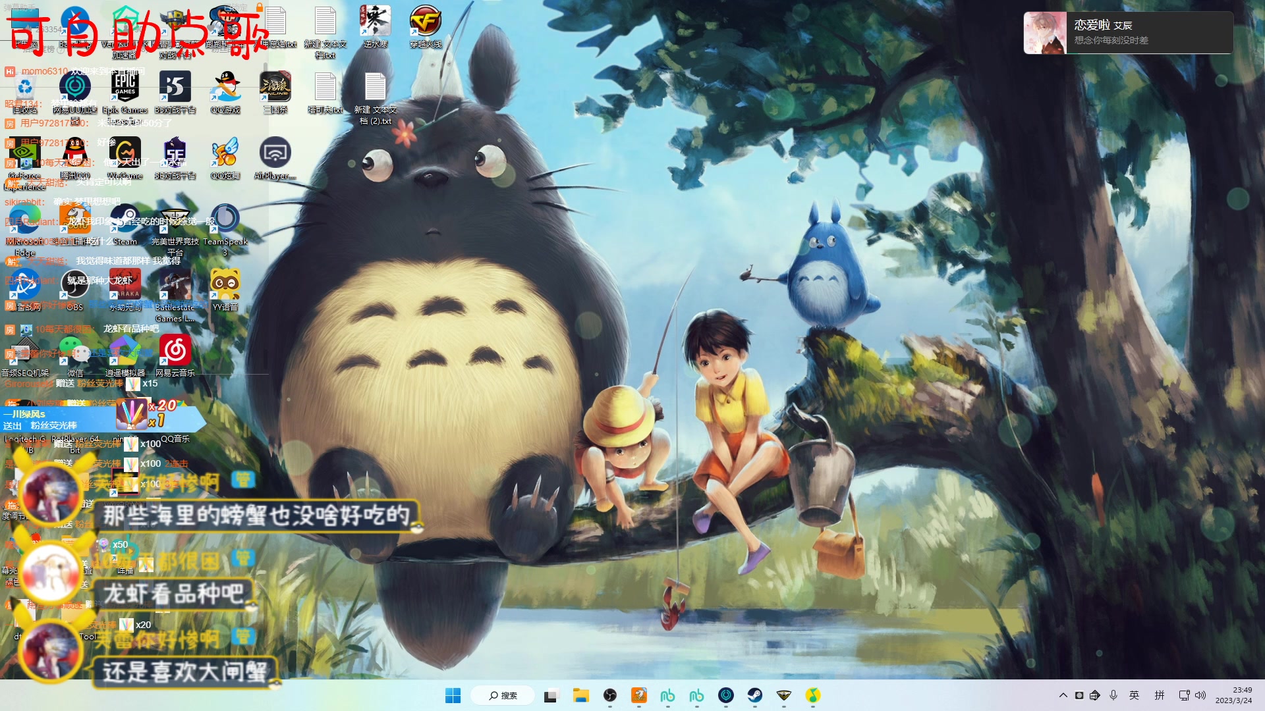Open 完美世界竞技平台 desktop shortcut
1265x711 pixels.
point(175,229)
